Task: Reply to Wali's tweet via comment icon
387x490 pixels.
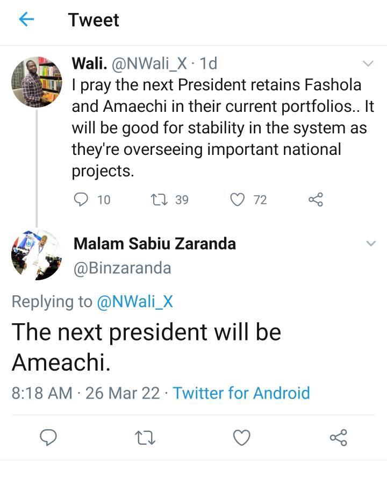Action: 81,200
